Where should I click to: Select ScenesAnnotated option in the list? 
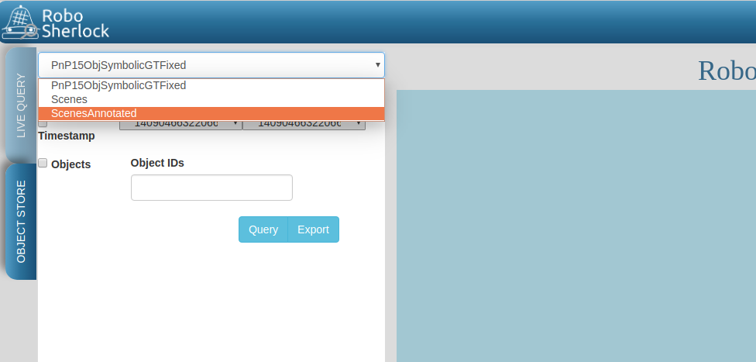(211, 113)
